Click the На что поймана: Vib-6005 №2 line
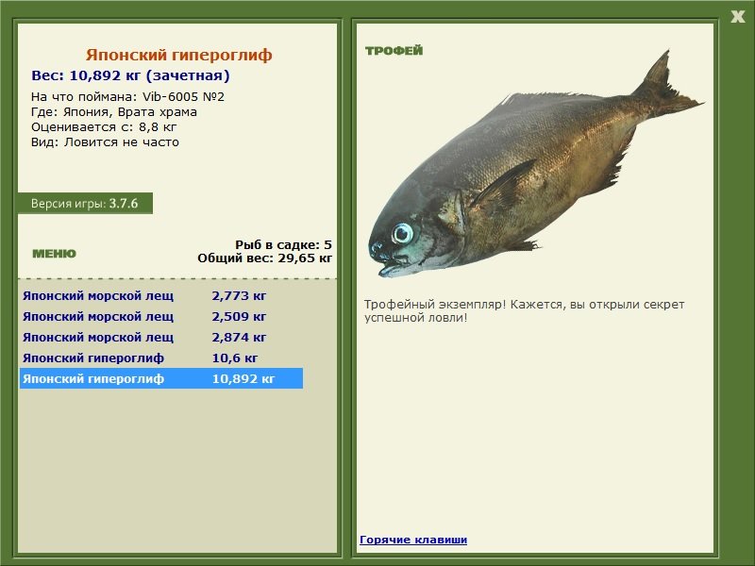 point(127,97)
